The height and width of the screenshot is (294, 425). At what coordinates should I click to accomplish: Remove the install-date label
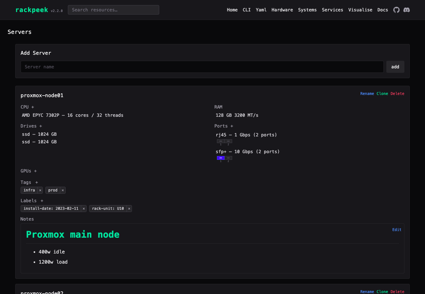(84, 209)
